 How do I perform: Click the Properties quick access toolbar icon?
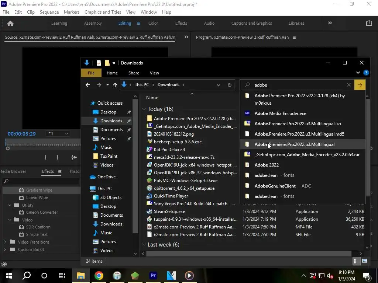tap(99, 63)
